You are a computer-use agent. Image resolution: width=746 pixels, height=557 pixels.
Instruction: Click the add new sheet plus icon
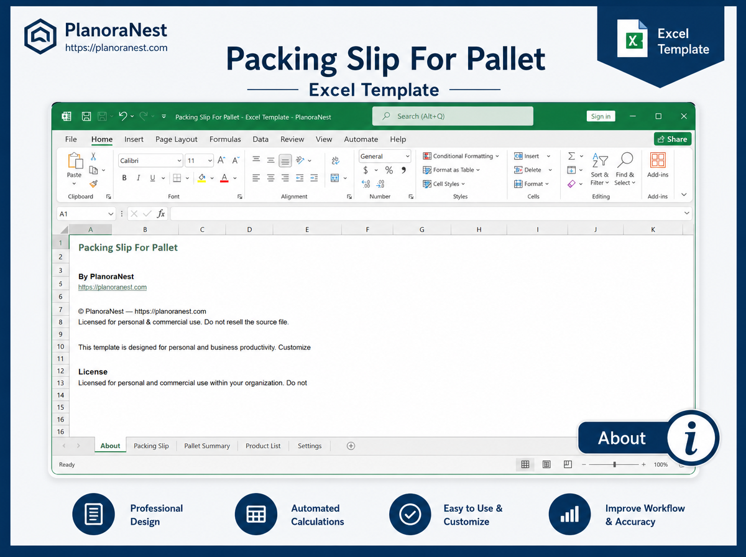pyautogui.click(x=351, y=446)
